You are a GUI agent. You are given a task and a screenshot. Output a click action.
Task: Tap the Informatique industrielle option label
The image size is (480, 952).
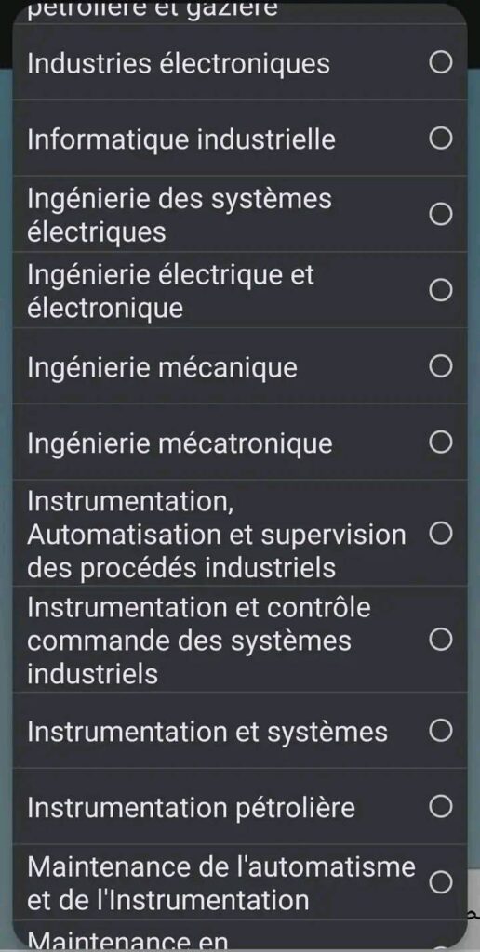[x=181, y=139]
